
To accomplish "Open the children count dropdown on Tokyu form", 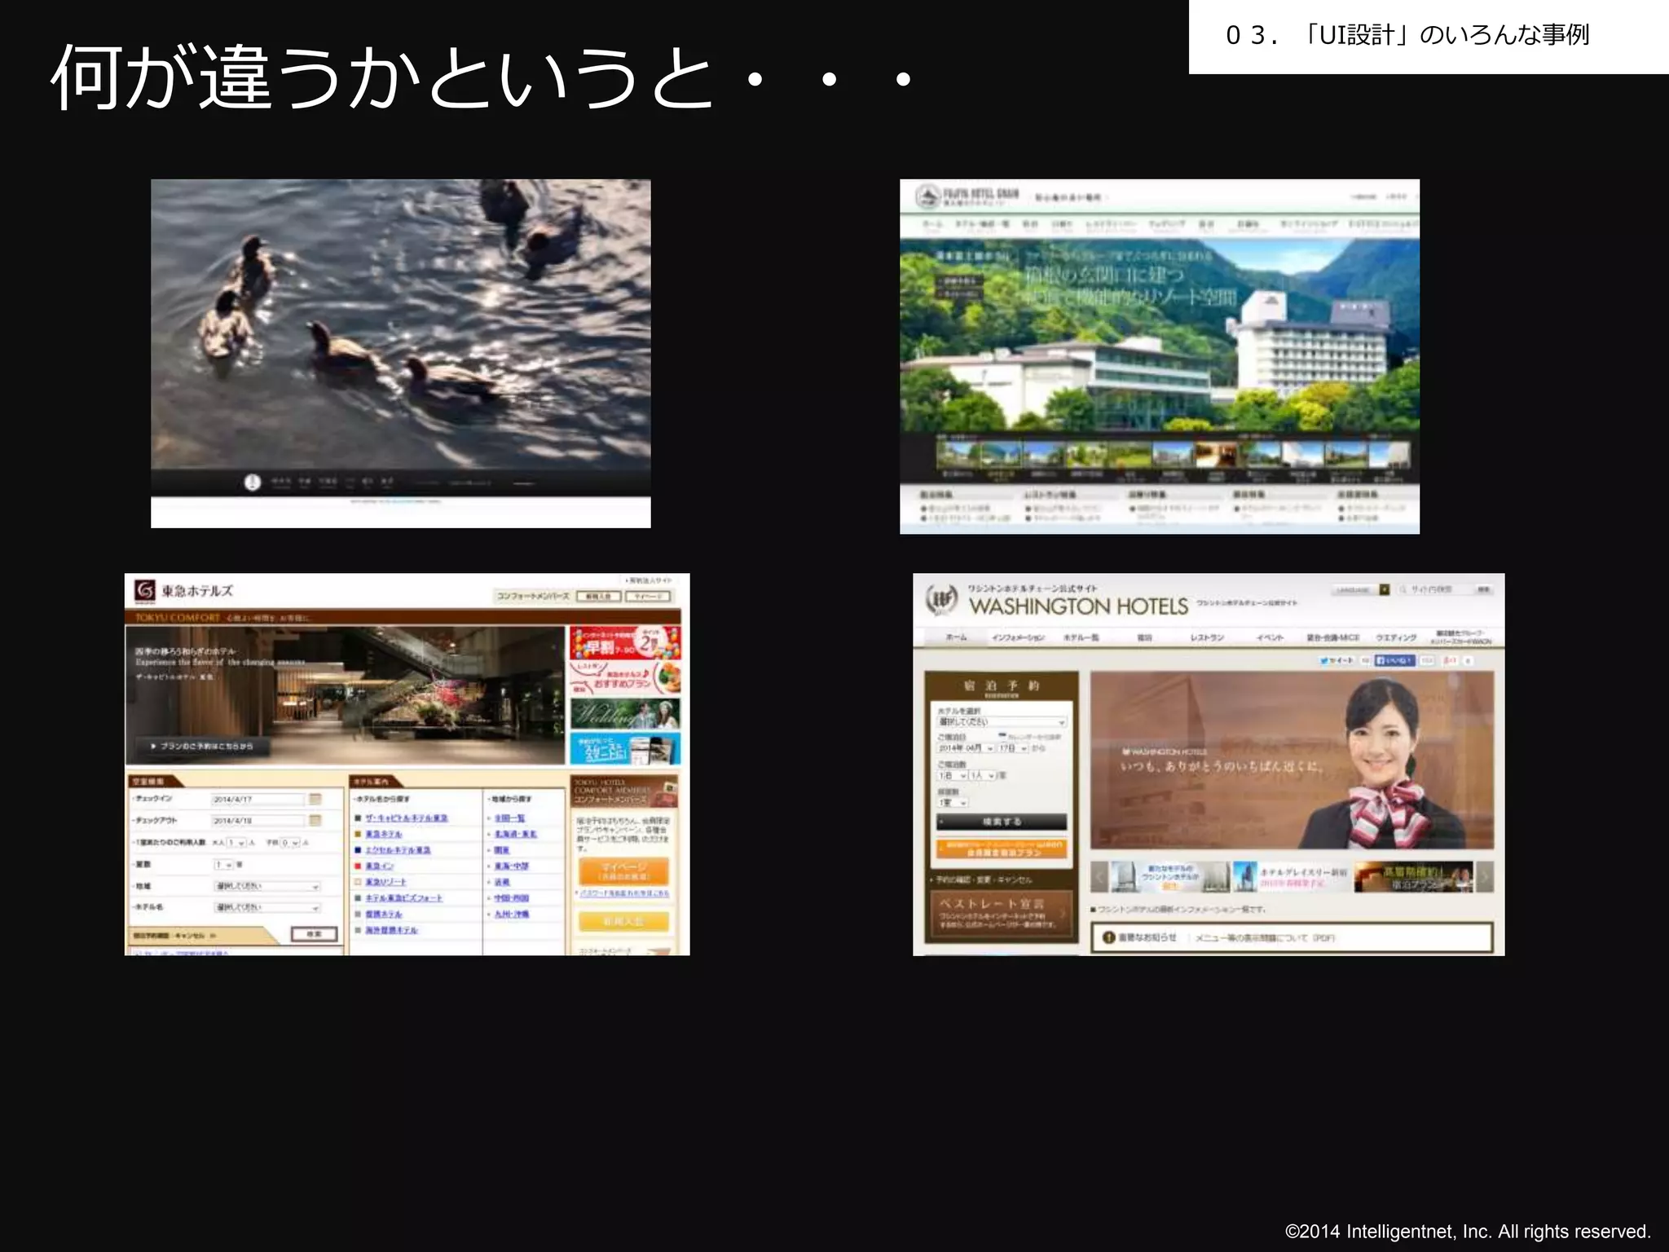I will point(291,842).
